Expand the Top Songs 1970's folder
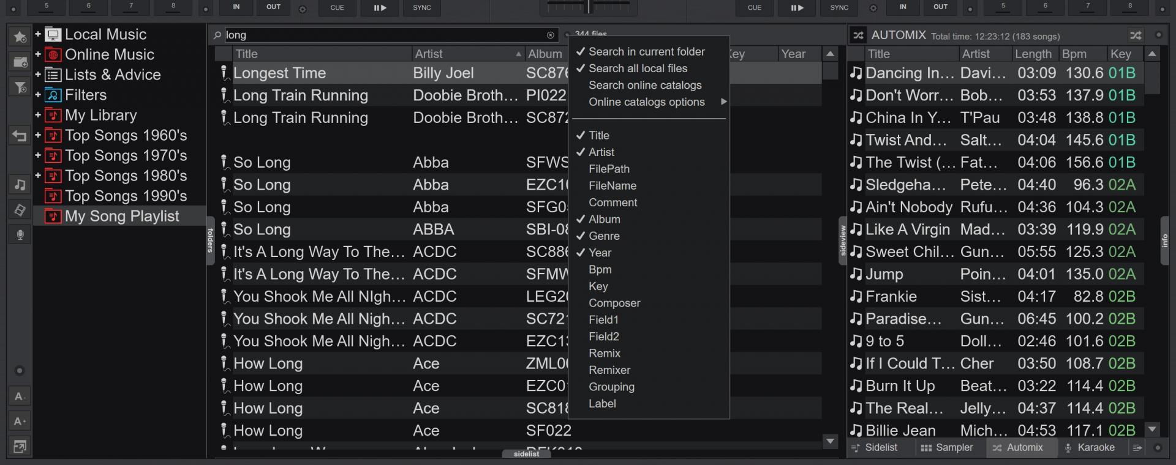This screenshot has width=1176, height=465. point(38,155)
